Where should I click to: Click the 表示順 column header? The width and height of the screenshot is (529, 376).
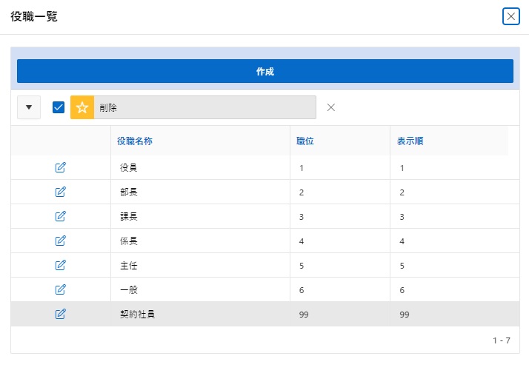point(410,141)
